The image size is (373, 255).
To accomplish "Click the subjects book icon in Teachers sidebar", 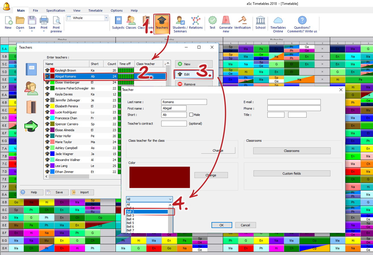I will [31, 69].
